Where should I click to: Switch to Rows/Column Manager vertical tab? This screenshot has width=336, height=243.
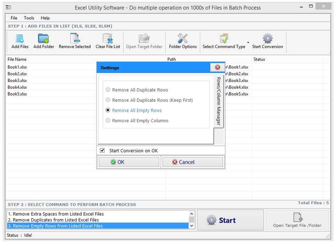[x=219, y=101]
